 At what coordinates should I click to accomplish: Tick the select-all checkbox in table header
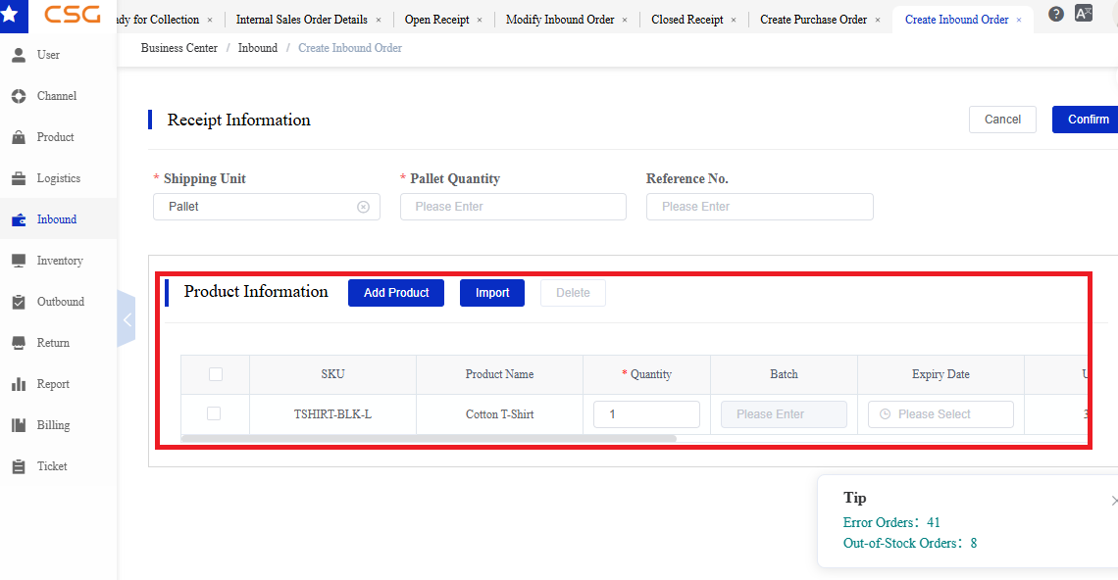click(216, 374)
